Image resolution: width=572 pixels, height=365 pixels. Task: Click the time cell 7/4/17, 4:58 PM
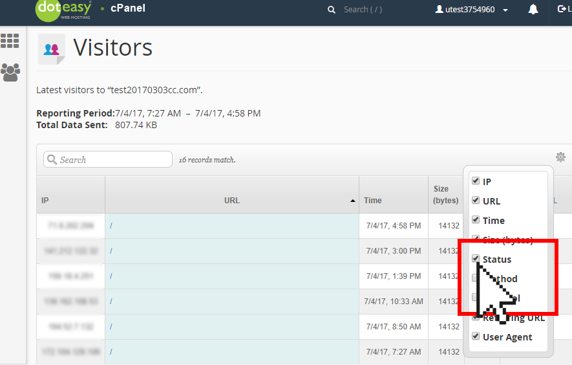tap(394, 226)
